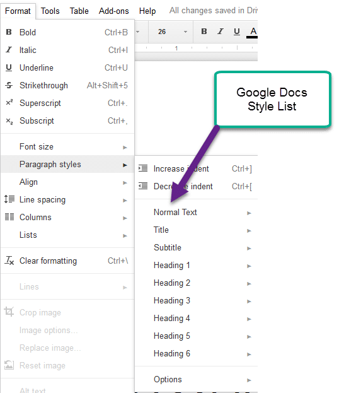344x393 pixels.
Task: Click the Subscript icon in Format menu
Action: tap(9, 121)
